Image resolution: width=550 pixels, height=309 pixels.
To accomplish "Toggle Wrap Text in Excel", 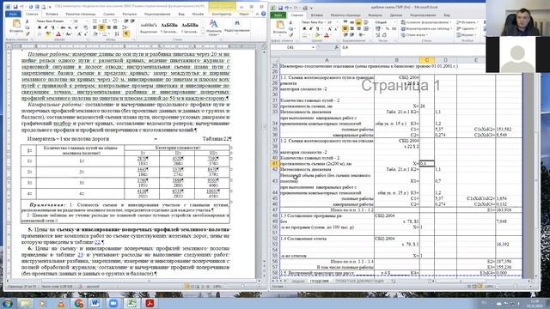I will pos(366,21).
